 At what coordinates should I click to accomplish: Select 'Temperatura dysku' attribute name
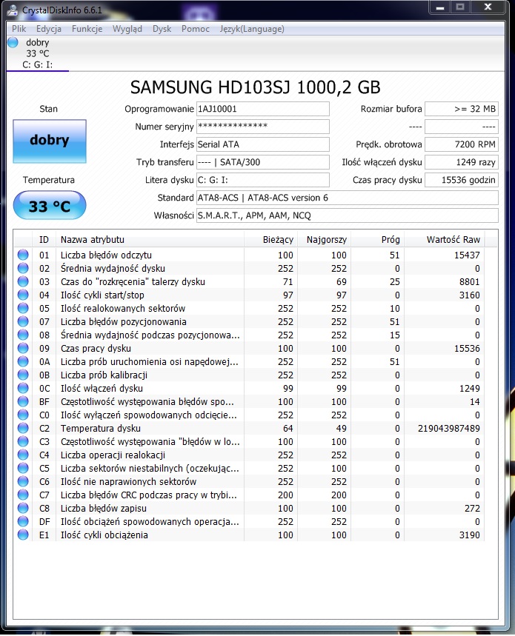(x=101, y=429)
